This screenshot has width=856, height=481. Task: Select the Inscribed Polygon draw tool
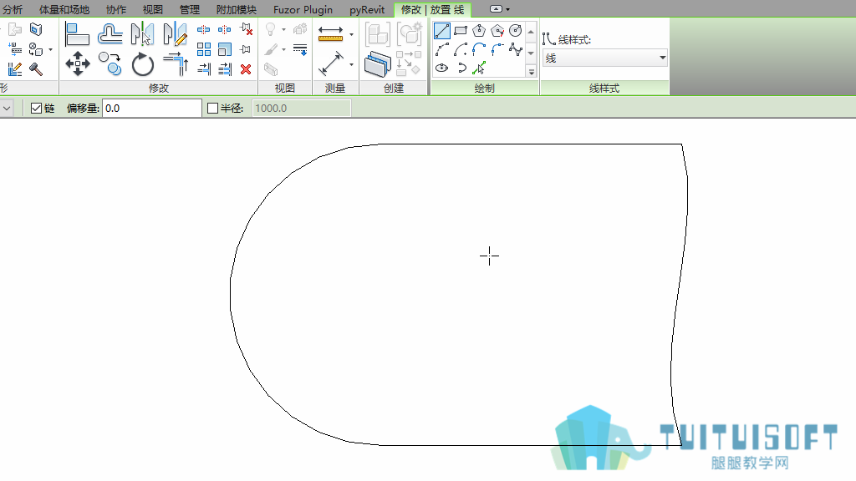479,31
